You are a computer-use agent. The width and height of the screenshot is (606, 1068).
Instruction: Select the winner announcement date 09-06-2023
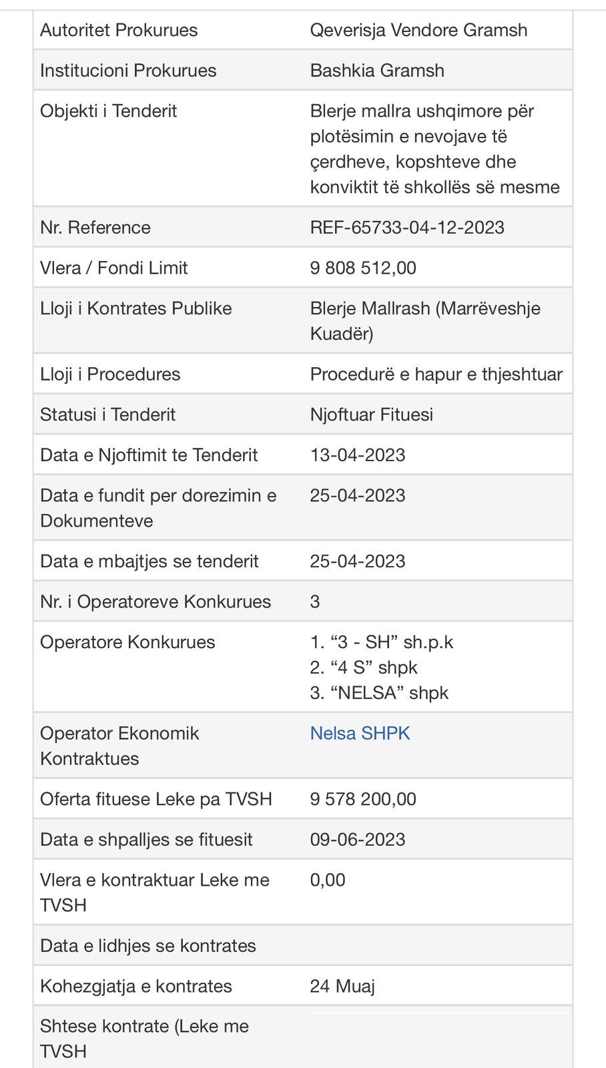click(357, 840)
